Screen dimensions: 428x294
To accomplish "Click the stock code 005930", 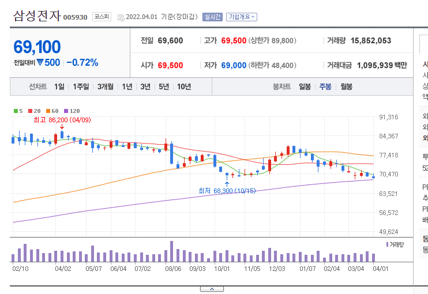I will click(76, 17).
